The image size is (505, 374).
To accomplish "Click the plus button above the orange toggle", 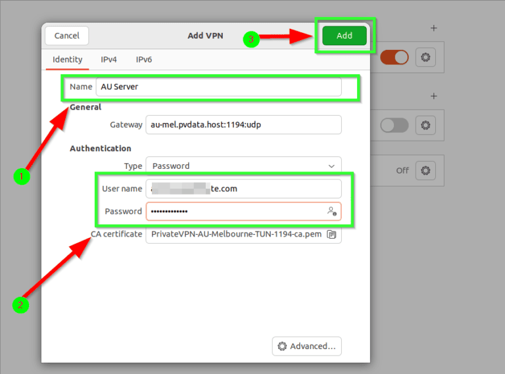I will 433,28.
